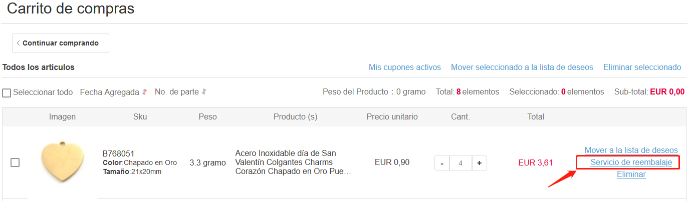Click Eliminar seleccionado link
The height and width of the screenshot is (201, 689).
point(642,67)
